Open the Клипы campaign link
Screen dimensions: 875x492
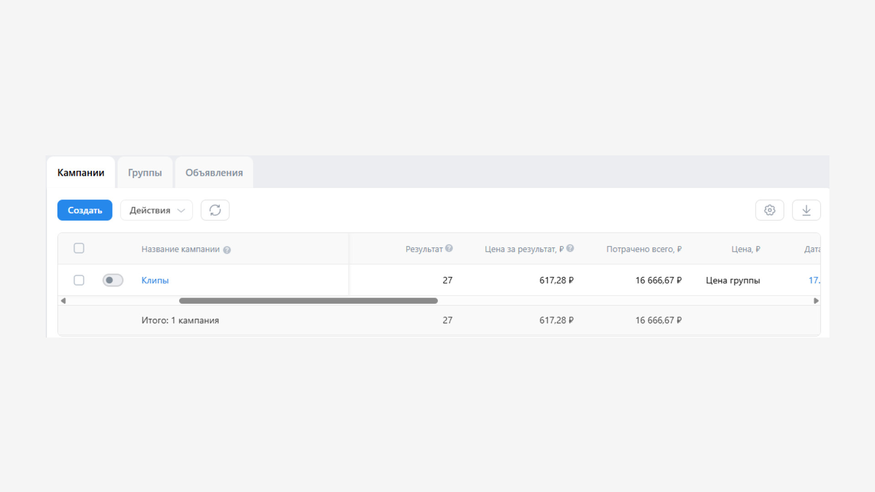[155, 280]
